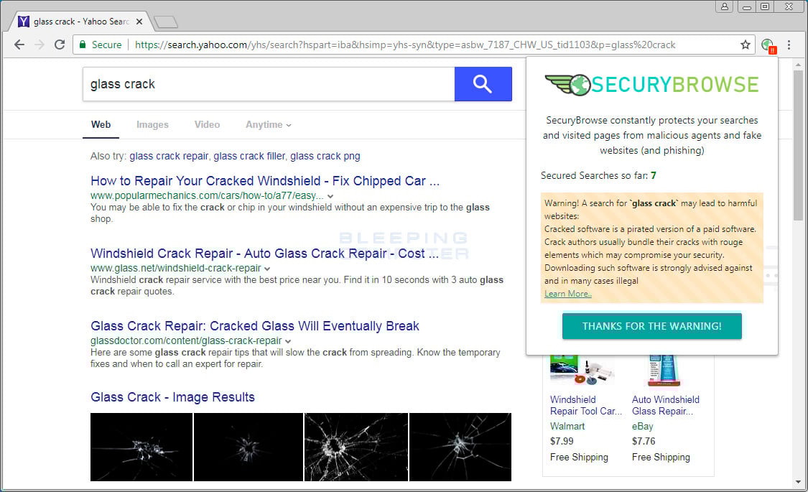Click the popularmechanics.com result URL

click(x=207, y=196)
